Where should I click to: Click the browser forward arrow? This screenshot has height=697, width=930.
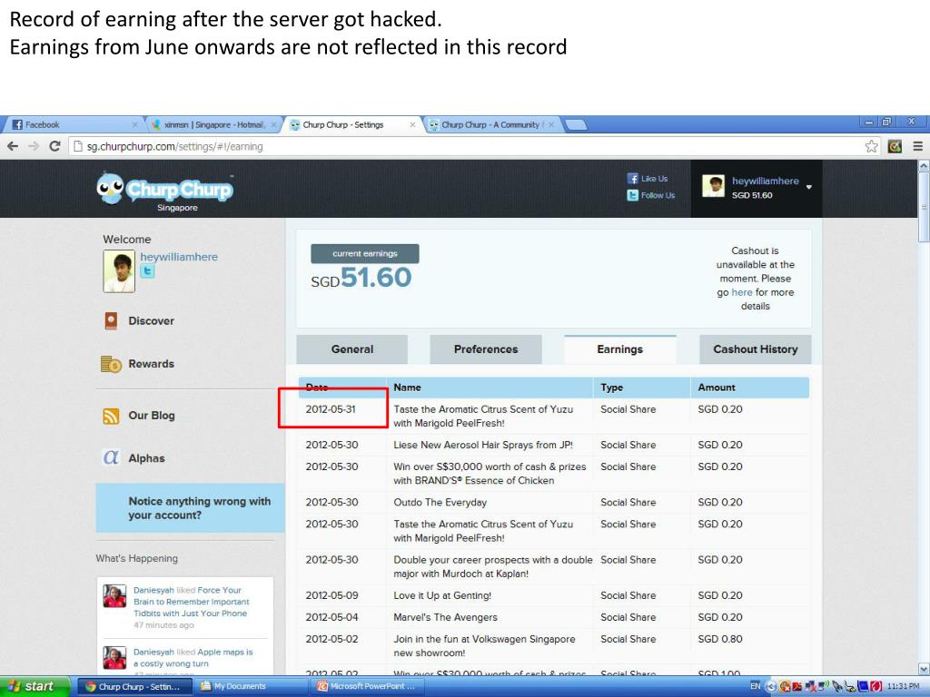(34, 146)
